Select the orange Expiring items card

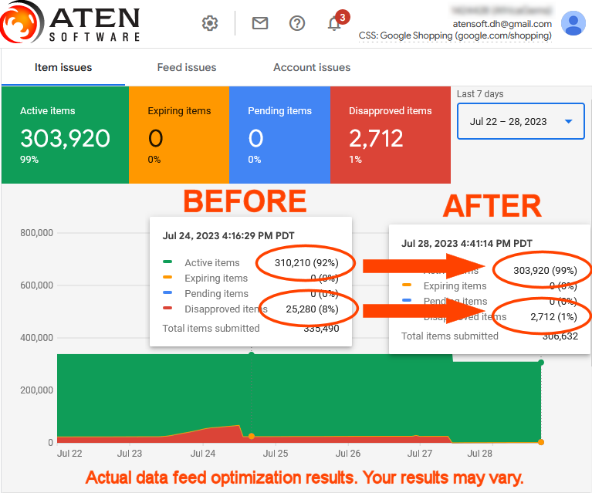[179, 135]
